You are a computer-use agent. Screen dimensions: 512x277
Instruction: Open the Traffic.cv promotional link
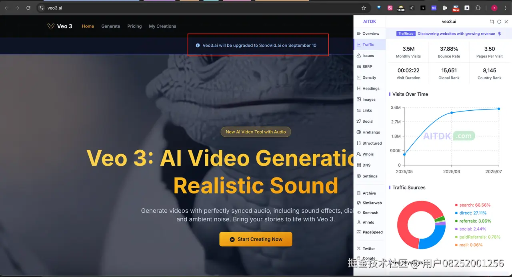pos(406,34)
